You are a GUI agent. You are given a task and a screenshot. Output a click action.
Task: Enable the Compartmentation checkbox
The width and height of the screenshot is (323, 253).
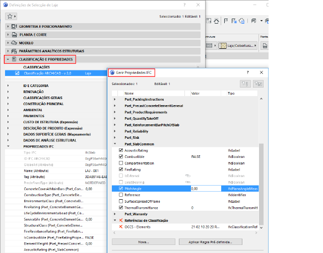point(121,163)
